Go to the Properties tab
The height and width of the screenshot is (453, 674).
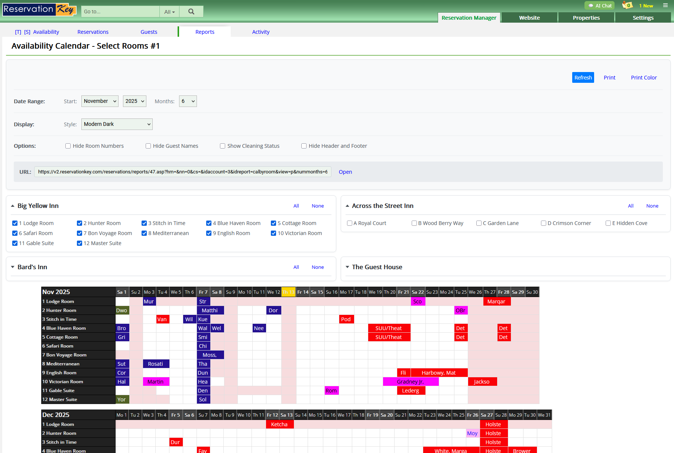(586, 18)
